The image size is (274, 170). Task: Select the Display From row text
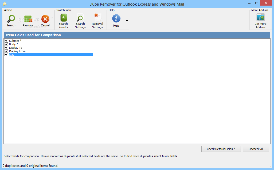(17, 51)
